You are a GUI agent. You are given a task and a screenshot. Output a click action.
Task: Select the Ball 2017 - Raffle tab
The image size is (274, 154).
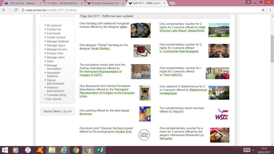coord(147,3)
